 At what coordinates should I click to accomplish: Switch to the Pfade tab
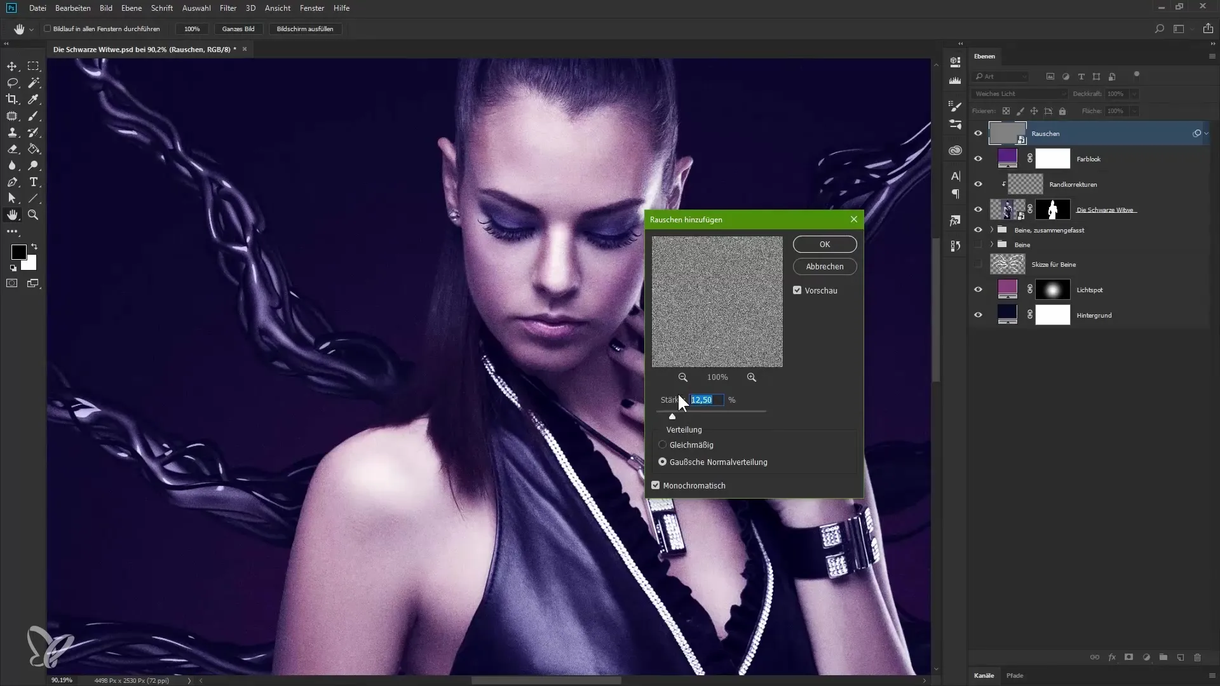pyautogui.click(x=1015, y=675)
